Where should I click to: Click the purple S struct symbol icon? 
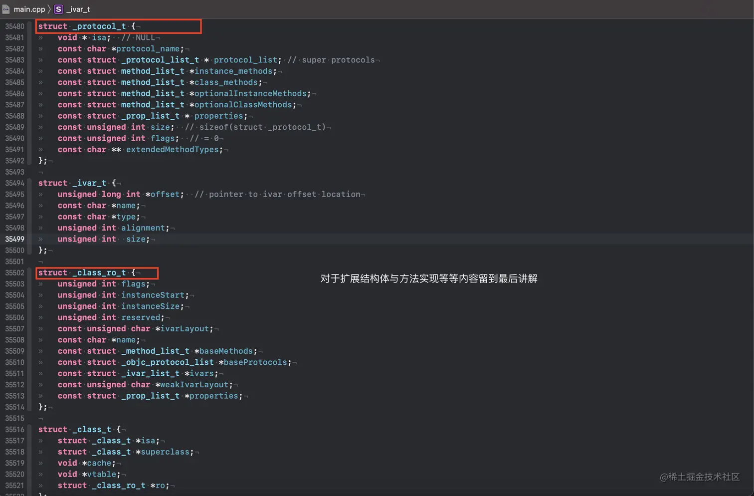click(58, 9)
